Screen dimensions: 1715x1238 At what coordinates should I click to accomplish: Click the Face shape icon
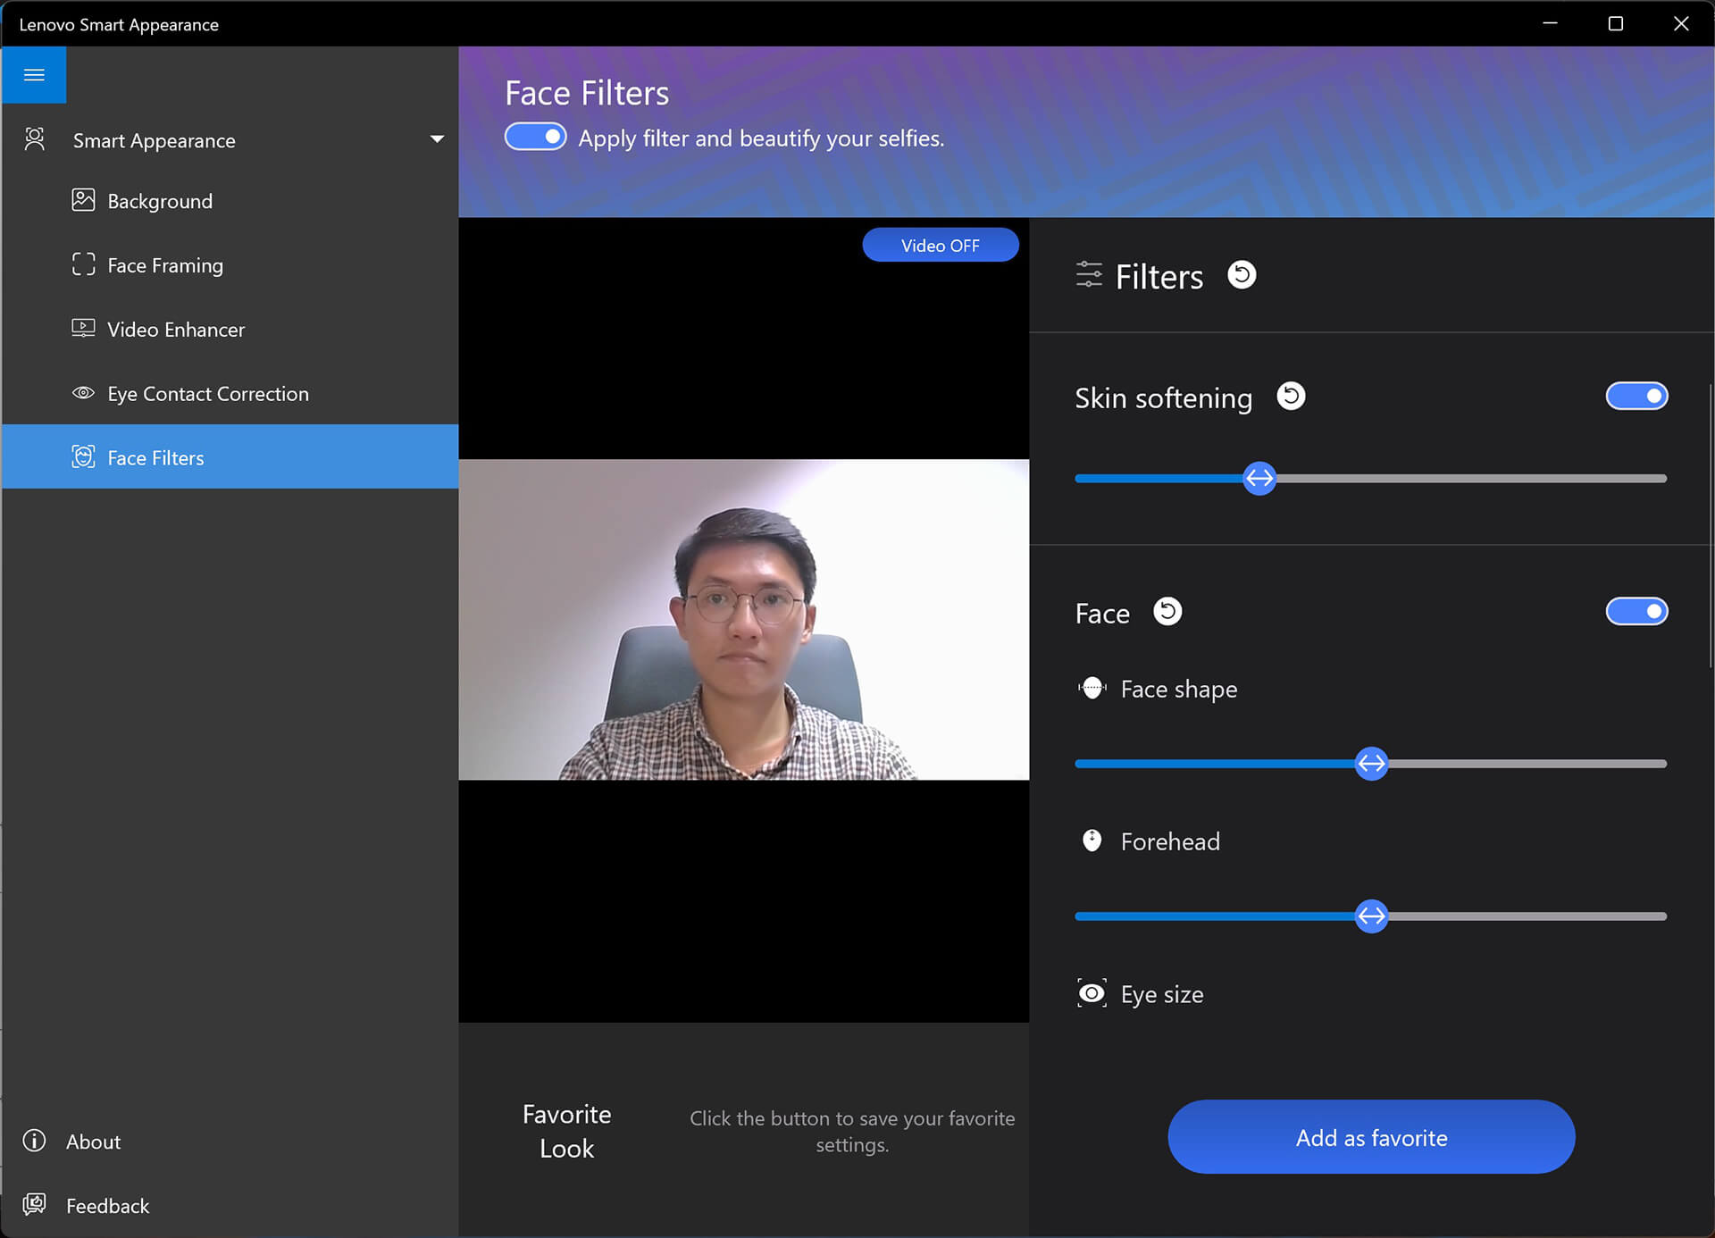(x=1092, y=689)
